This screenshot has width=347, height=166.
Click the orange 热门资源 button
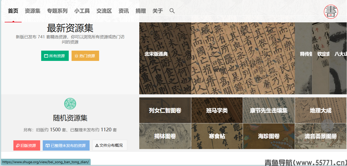[x=85, y=56]
